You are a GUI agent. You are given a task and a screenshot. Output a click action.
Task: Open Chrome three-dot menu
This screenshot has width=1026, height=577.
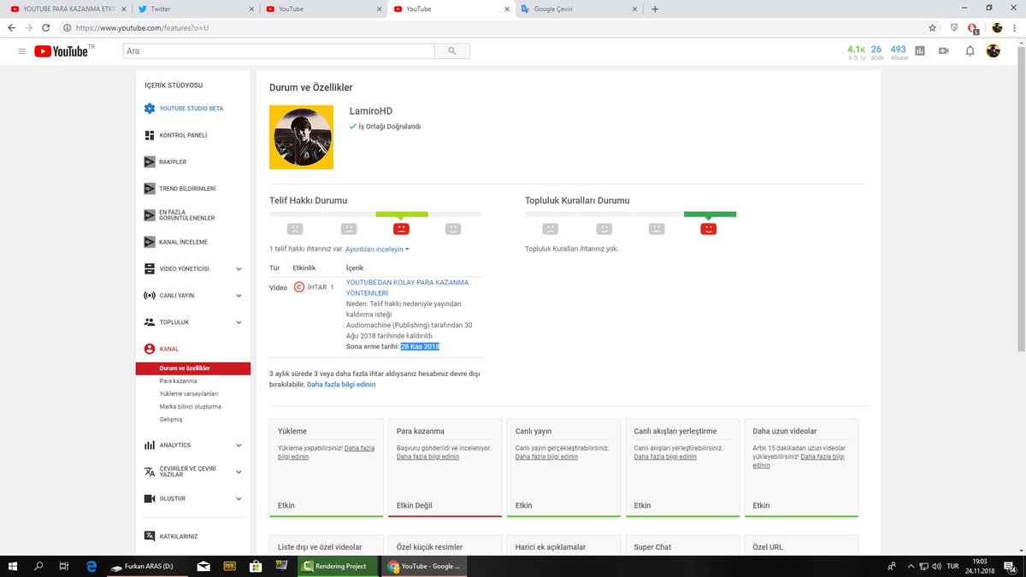[1015, 27]
